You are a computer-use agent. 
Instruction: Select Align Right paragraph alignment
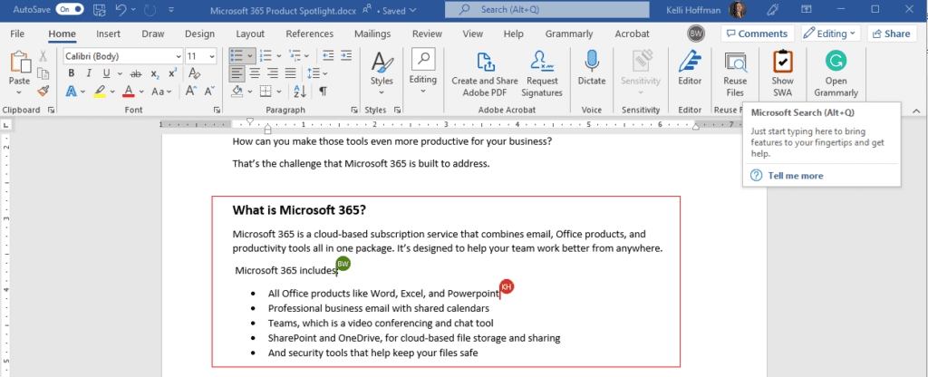(273, 73)
